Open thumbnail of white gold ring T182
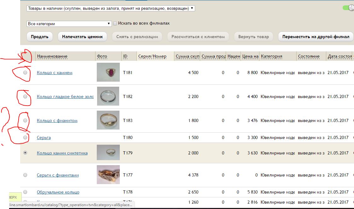Viewport: 354px width, 209px height. 108,96
